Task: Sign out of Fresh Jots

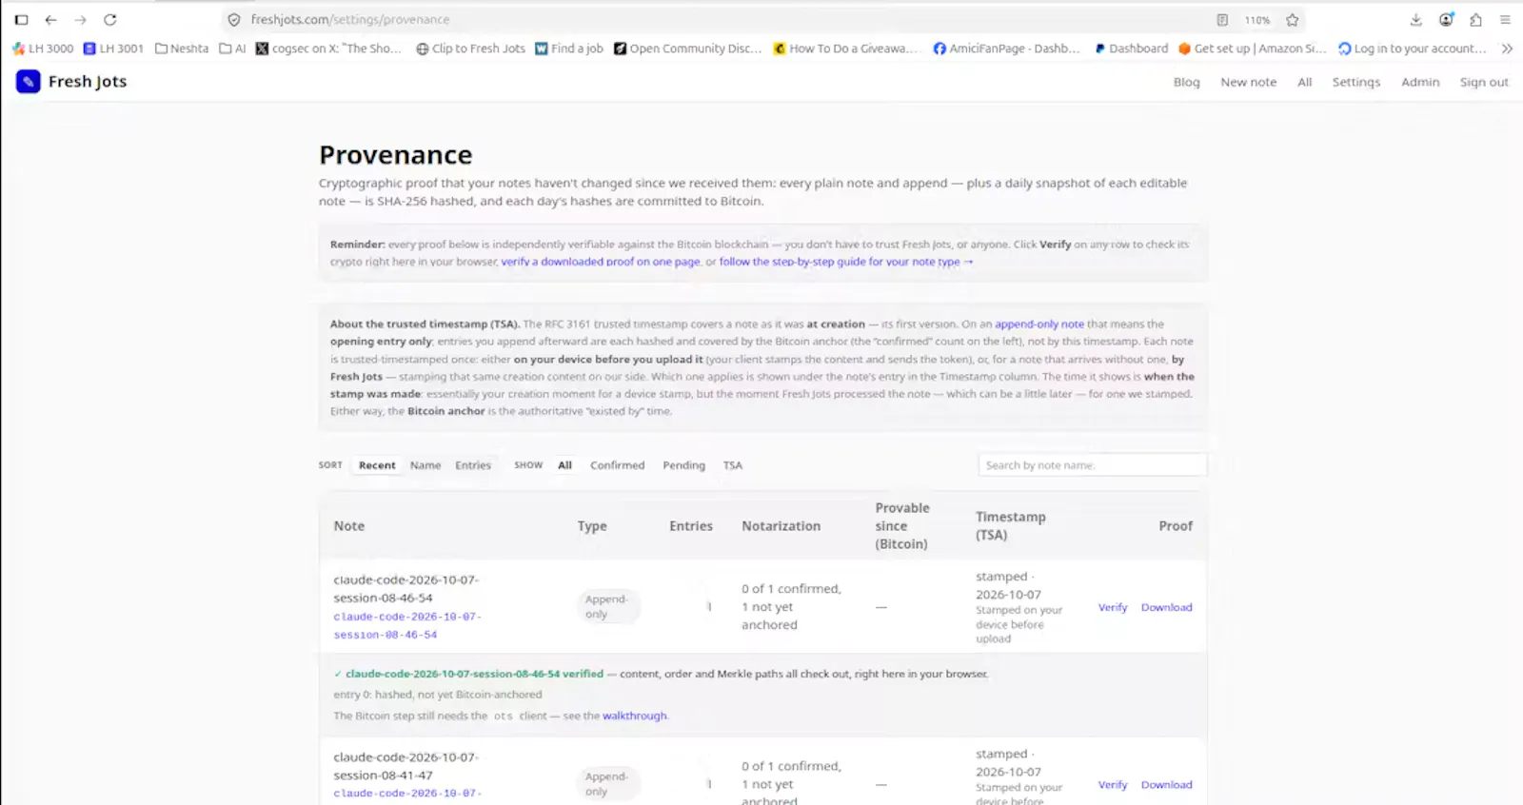Action: click(1484, 82)
